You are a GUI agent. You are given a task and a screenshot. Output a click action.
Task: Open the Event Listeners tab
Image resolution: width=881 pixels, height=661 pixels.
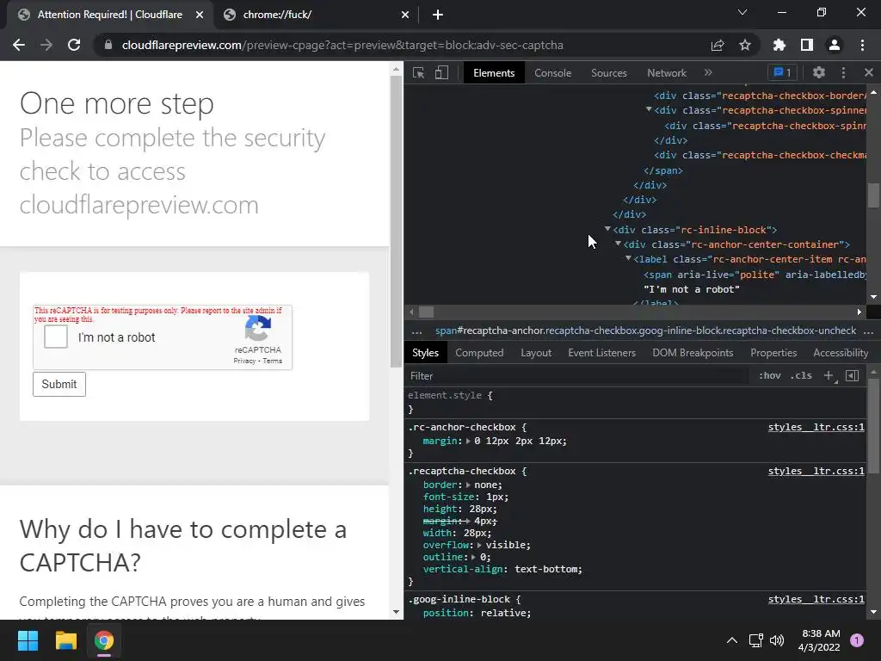click(x=601, y=352)
